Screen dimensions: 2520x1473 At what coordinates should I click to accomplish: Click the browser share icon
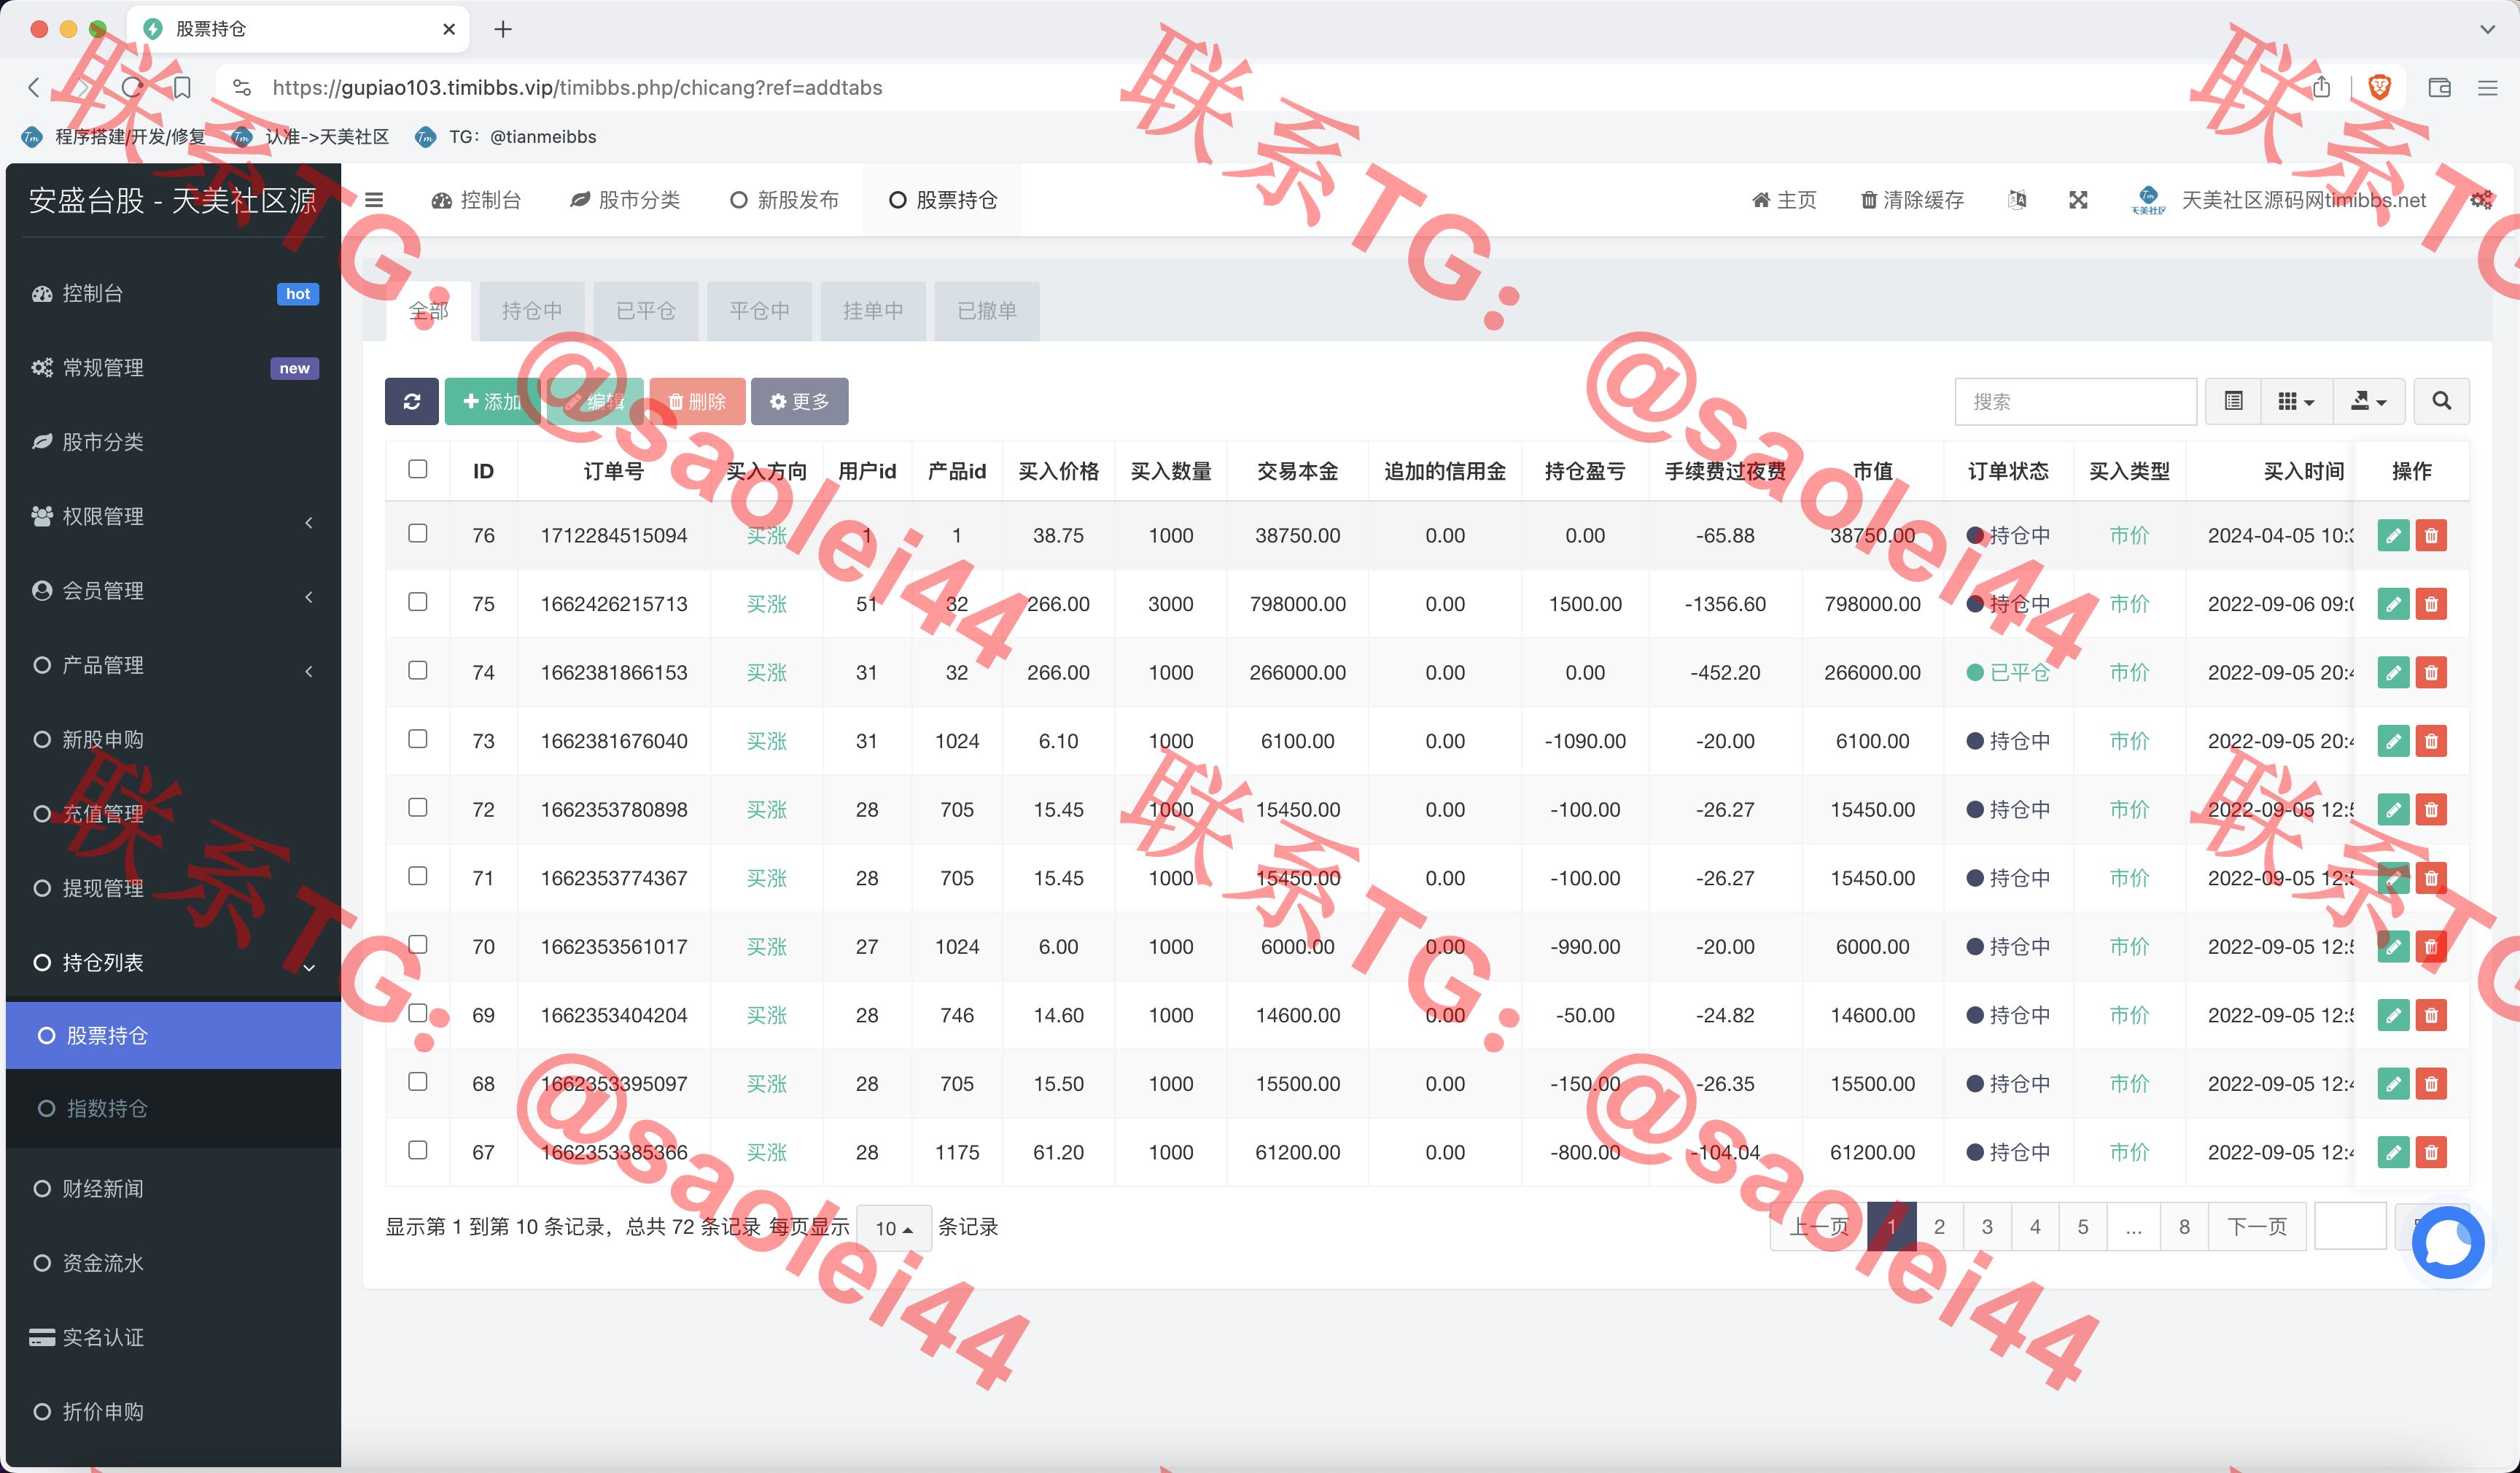2321,87
